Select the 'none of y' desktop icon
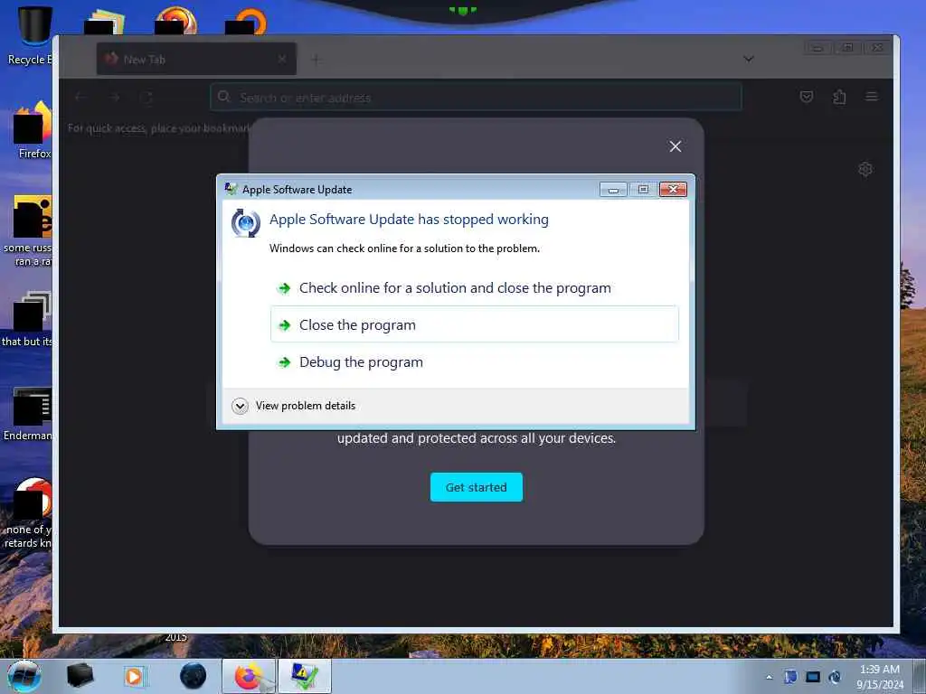Screen dimensions: 926x694 coord(28,513)
